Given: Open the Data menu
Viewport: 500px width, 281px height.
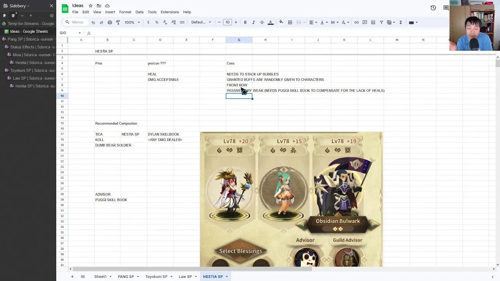Looking at the screenshot, I should pyautogui.click(x=139, y=12).
